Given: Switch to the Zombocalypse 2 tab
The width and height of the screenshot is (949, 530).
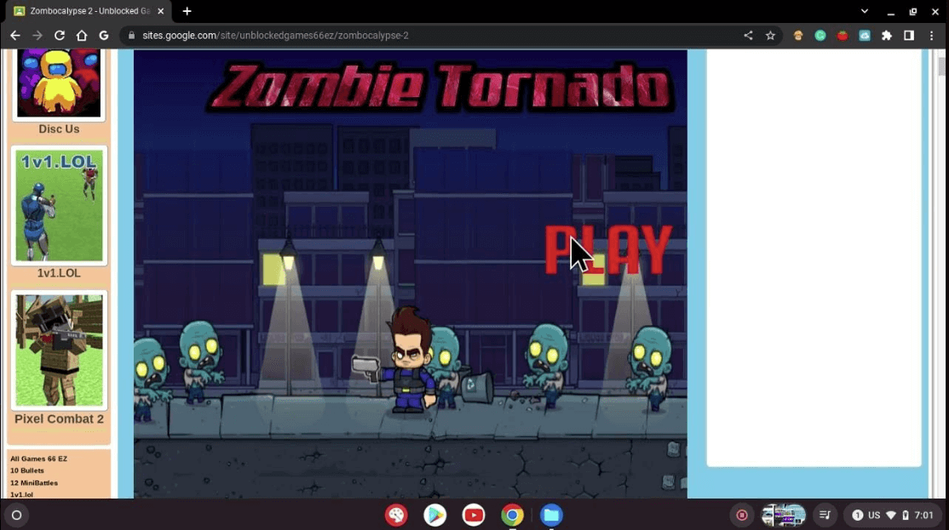Looking at the screenshot, I should coord(89,11).
